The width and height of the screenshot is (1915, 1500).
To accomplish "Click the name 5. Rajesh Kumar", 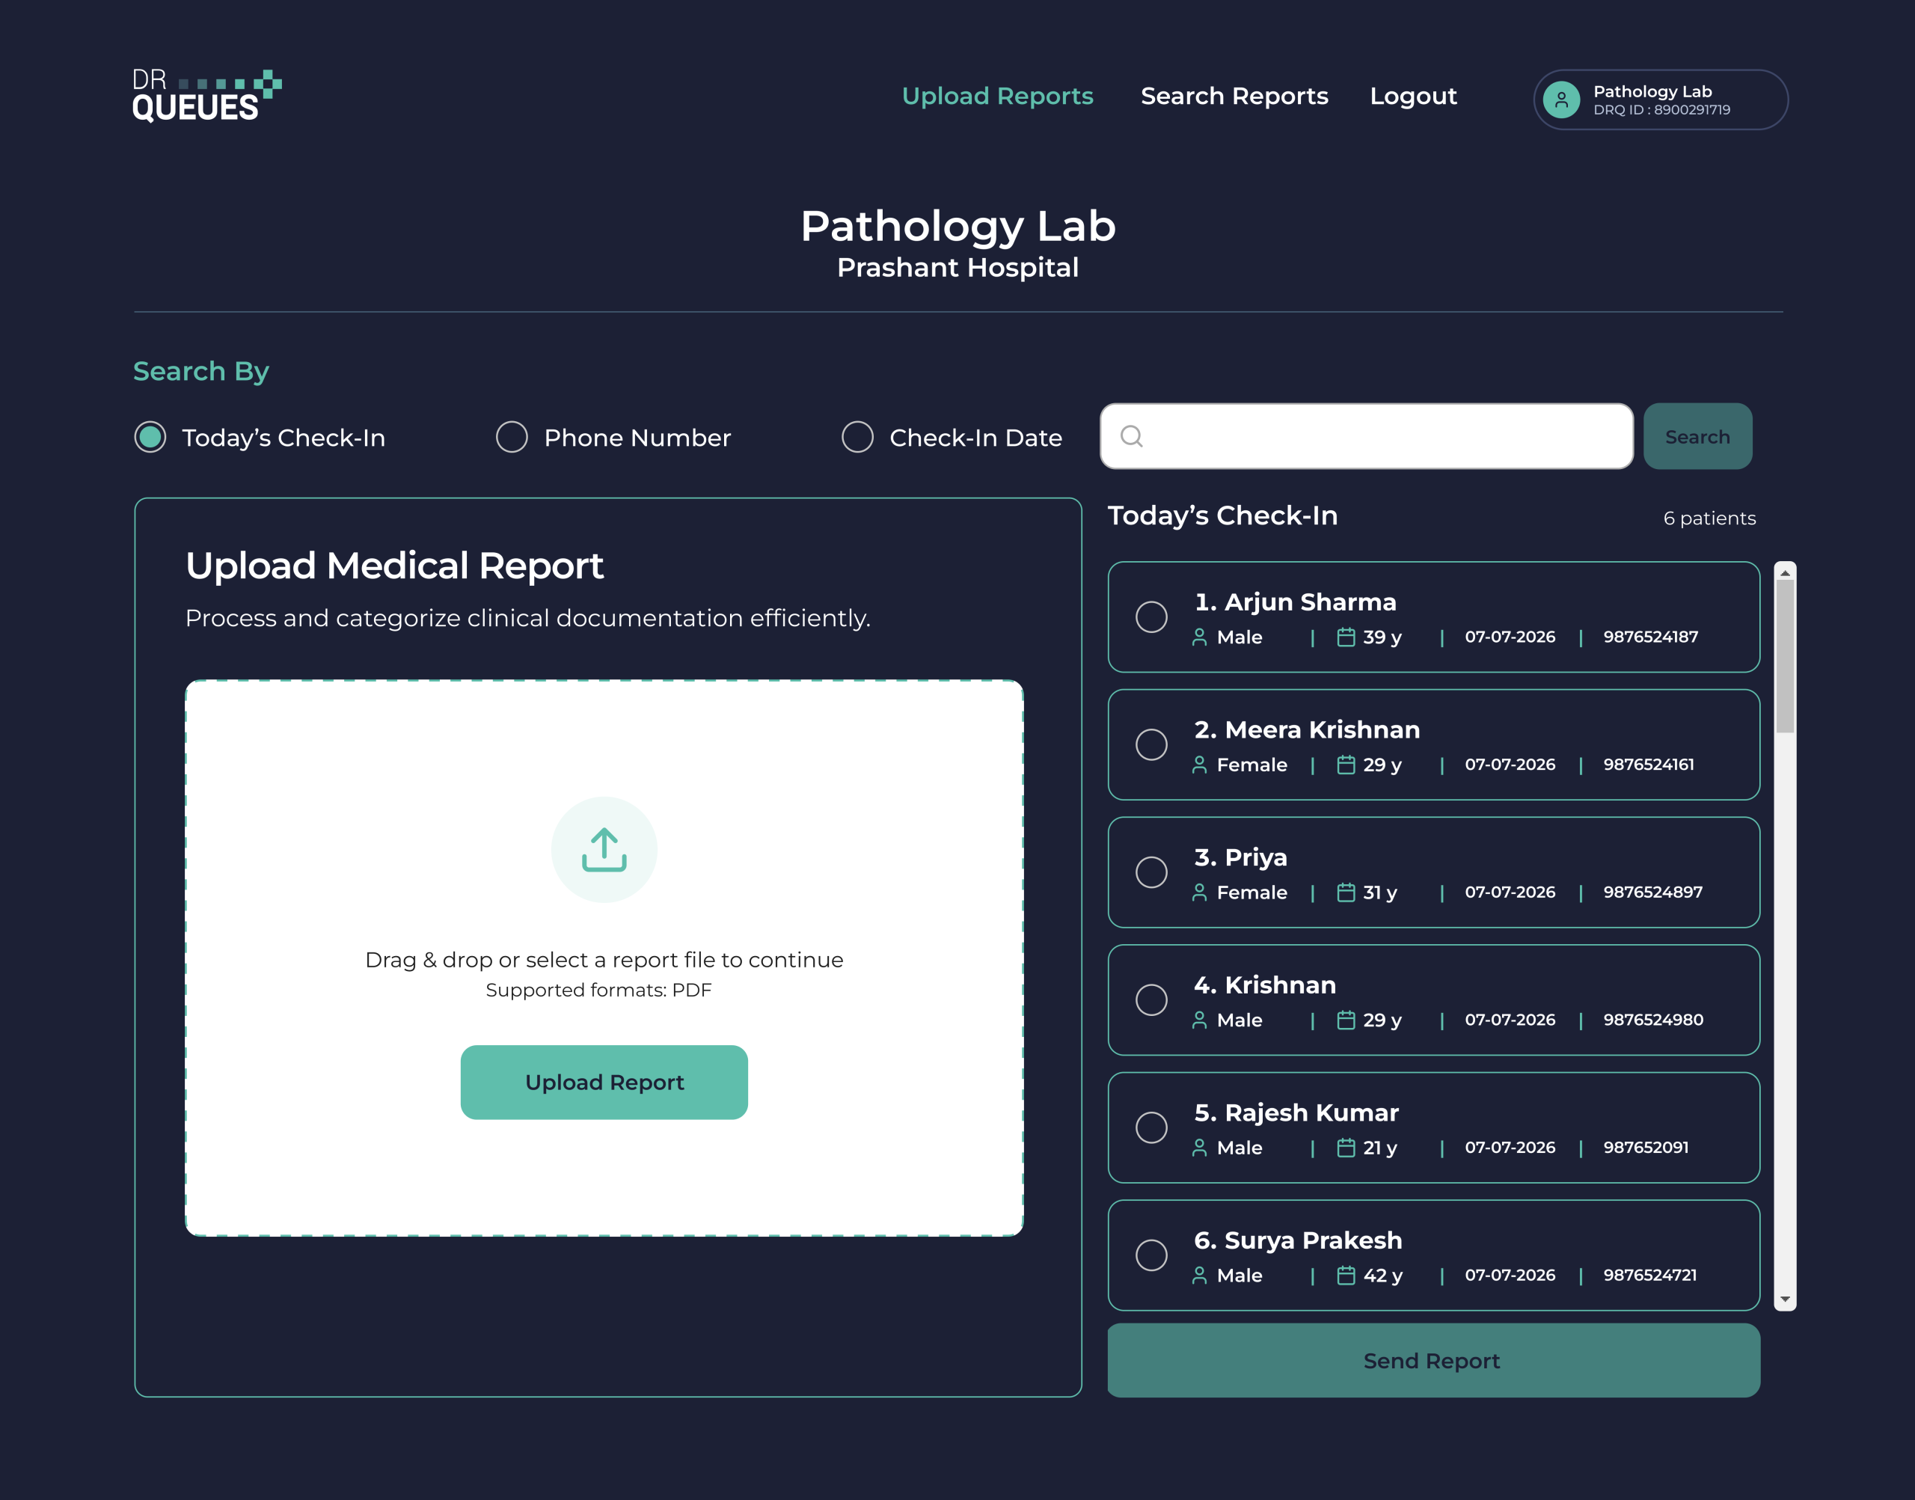I will 1296,1112.
